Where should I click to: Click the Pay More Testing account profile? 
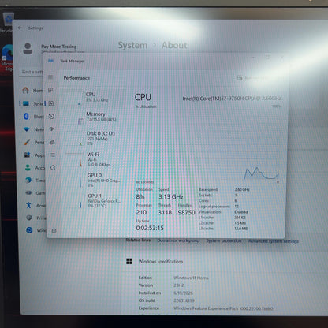pyautogui.click(x=53, y=48)
